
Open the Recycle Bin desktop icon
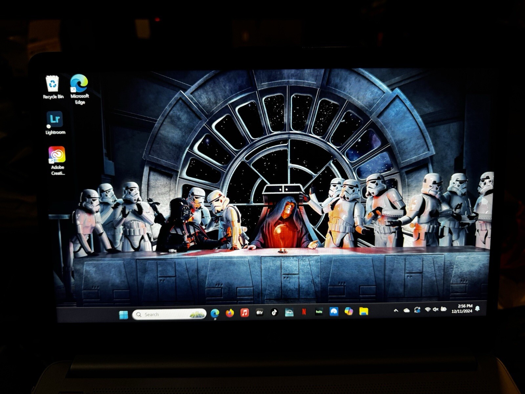[53, 87]
